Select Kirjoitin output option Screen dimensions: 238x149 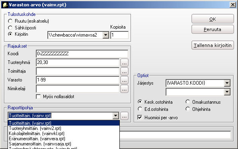pos(10,34)
